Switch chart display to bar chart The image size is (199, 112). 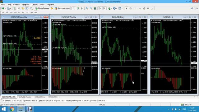point(74,8)
